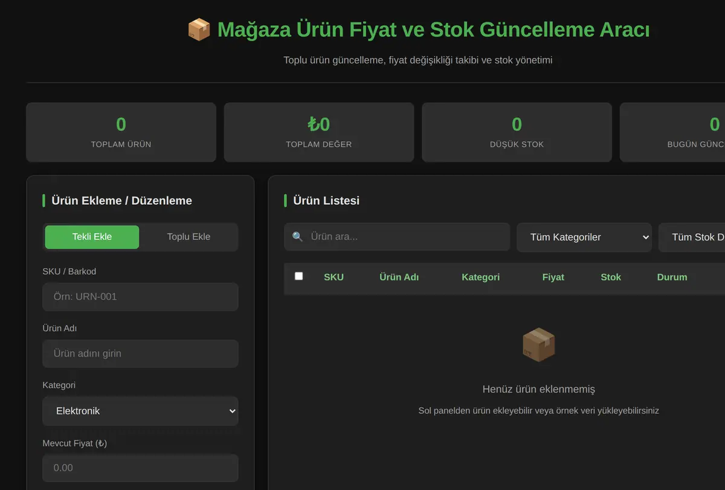Open the Tüm Kategoriler filter dropdown
This screenshot has width=725, height=490.
[x=584, y=237]
